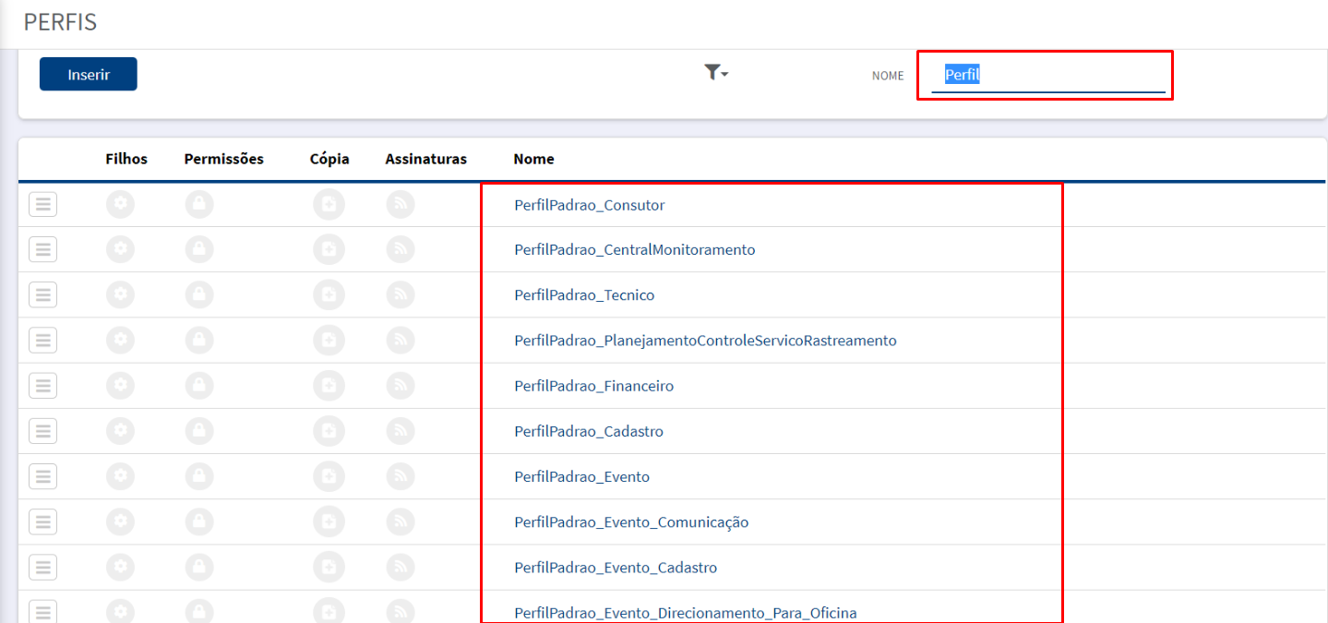
Task: Open the PerfilPadrao_Cadastro profile
Action: point(589,431)
